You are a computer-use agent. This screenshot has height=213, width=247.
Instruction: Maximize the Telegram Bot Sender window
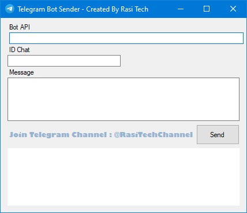[207, 9]
